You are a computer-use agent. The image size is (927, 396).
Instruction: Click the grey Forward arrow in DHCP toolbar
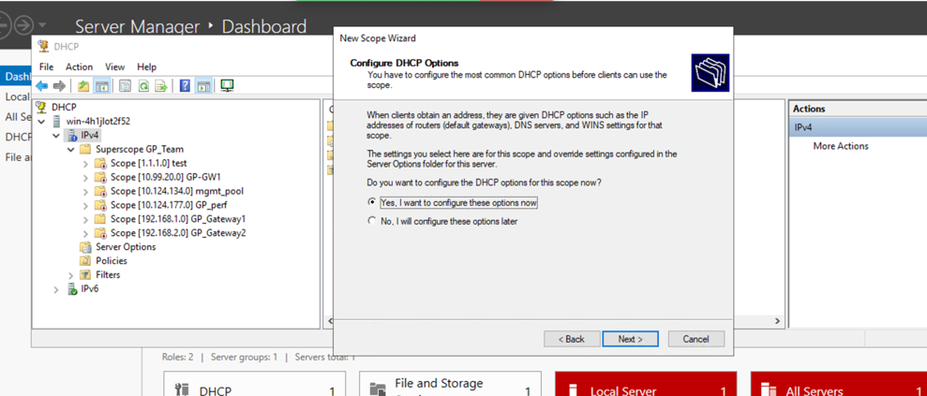[59, 86]
